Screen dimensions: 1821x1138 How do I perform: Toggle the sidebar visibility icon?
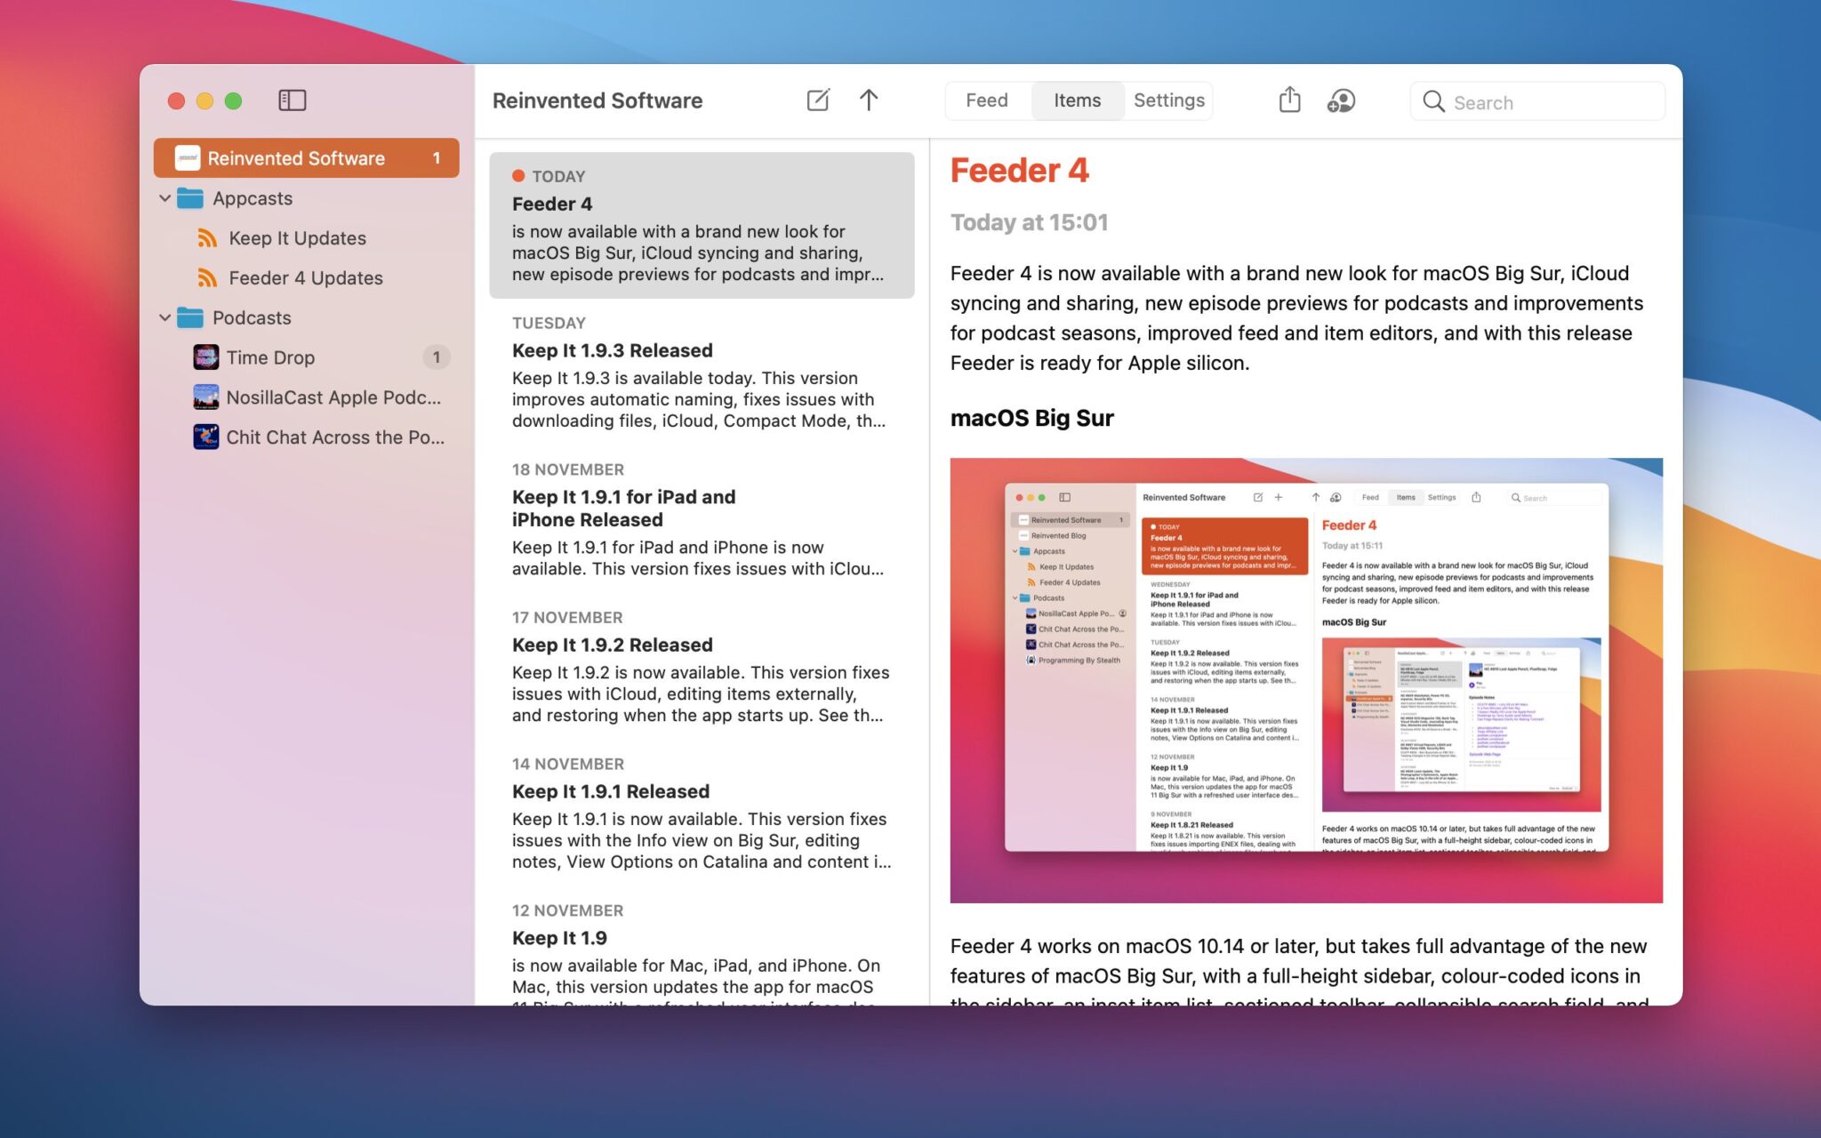[292, 100]
